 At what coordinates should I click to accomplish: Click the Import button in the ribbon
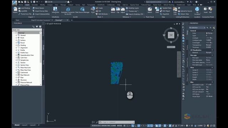(x=15, y=10)
